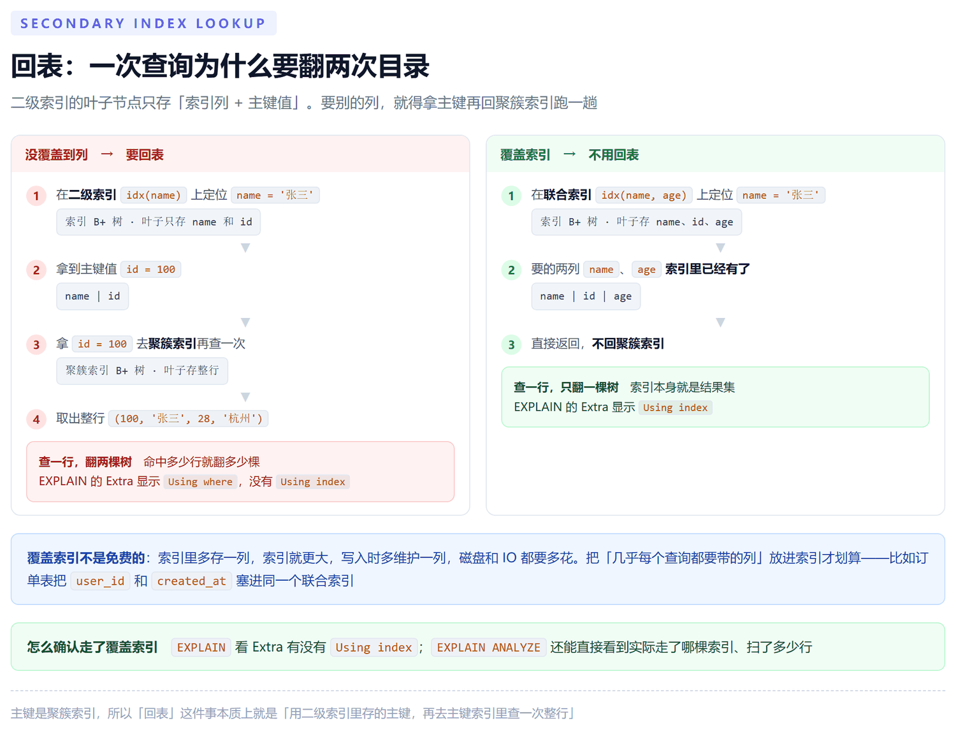Screen dimensions: 956x730
Task: Click the "EXPLAIN ANALYZE" code chip
Action: (x=489, y=647)
